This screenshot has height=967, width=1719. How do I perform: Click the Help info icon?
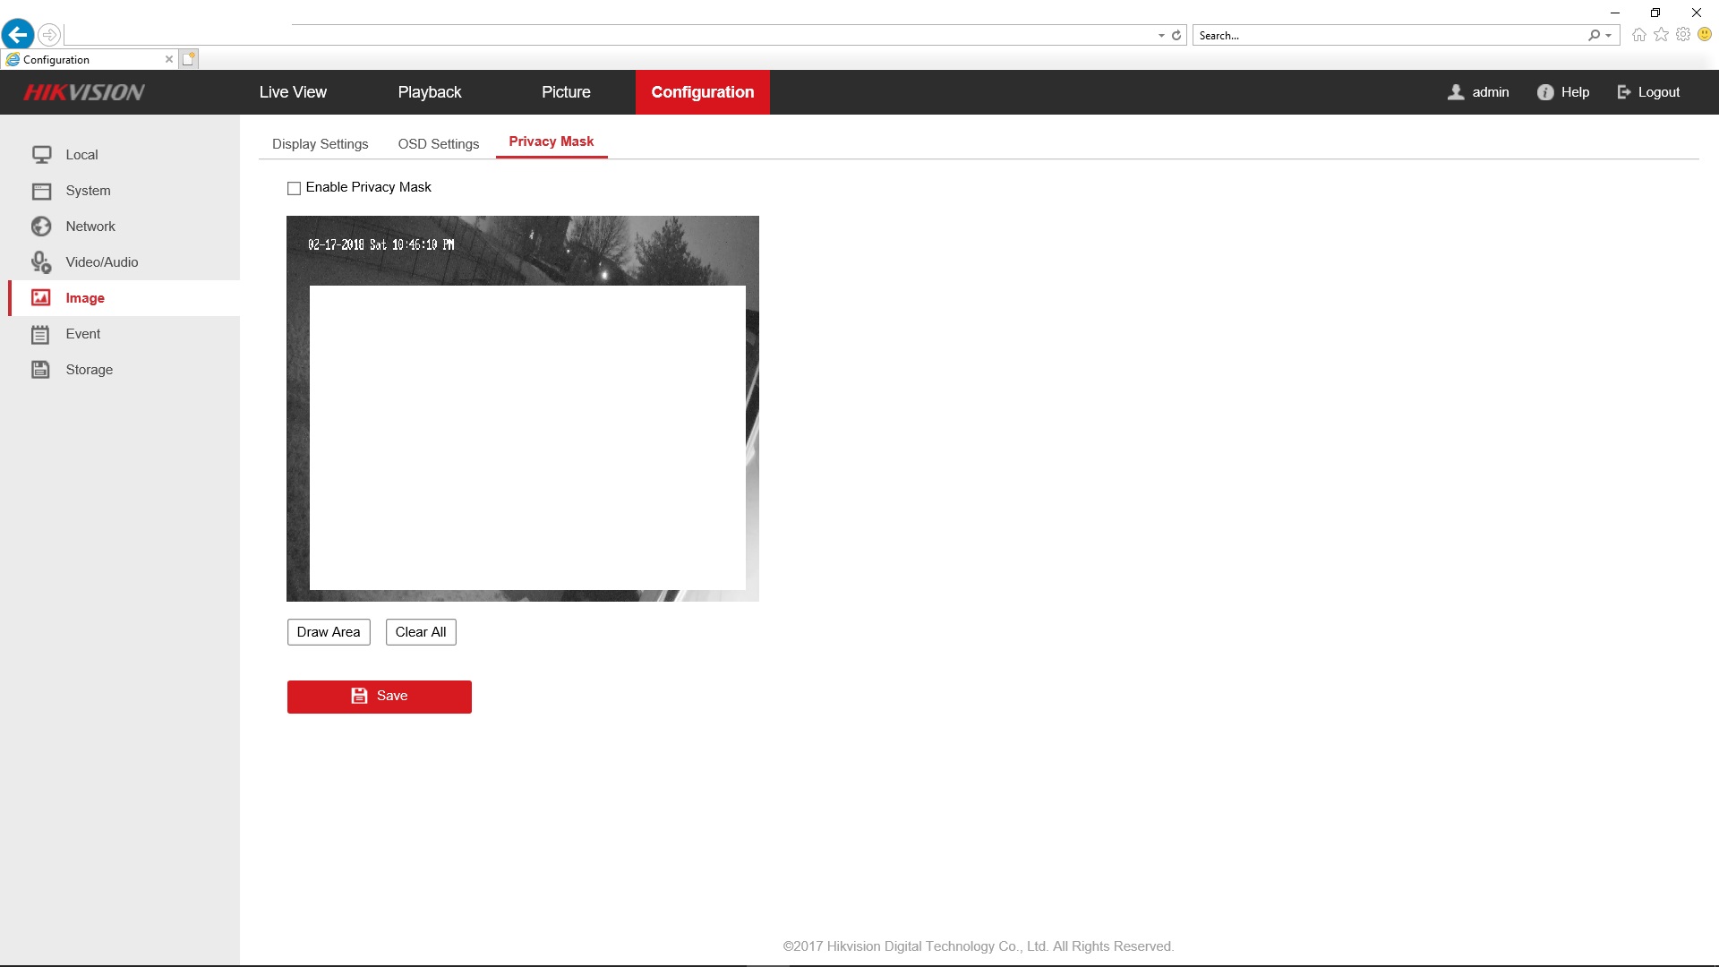coord(1545,92)
